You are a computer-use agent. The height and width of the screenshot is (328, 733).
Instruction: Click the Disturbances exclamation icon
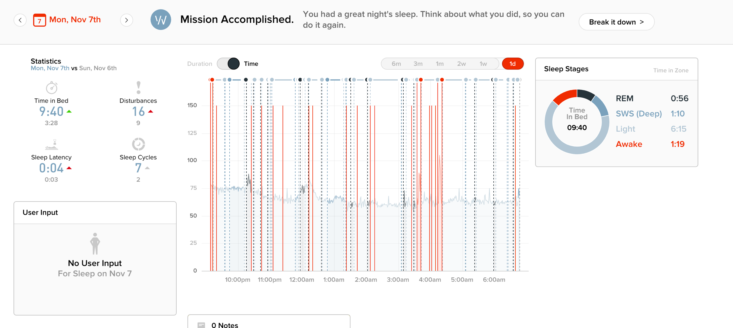coord(139,88)
